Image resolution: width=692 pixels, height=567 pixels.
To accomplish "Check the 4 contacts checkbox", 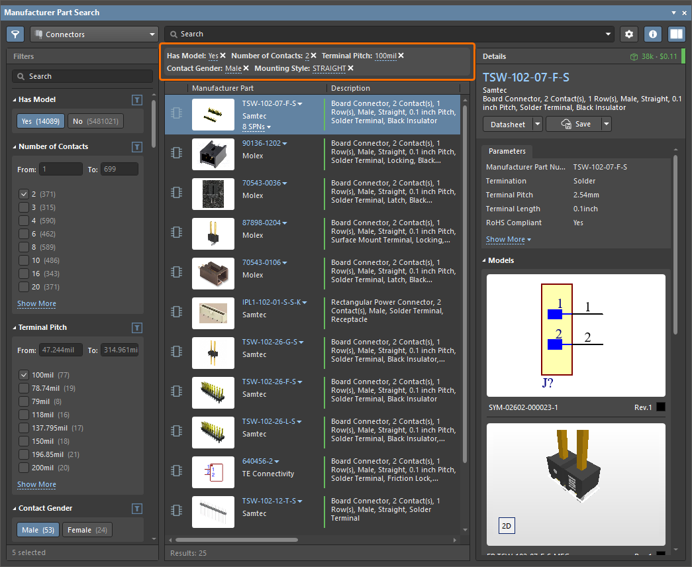I will (24, 221).
